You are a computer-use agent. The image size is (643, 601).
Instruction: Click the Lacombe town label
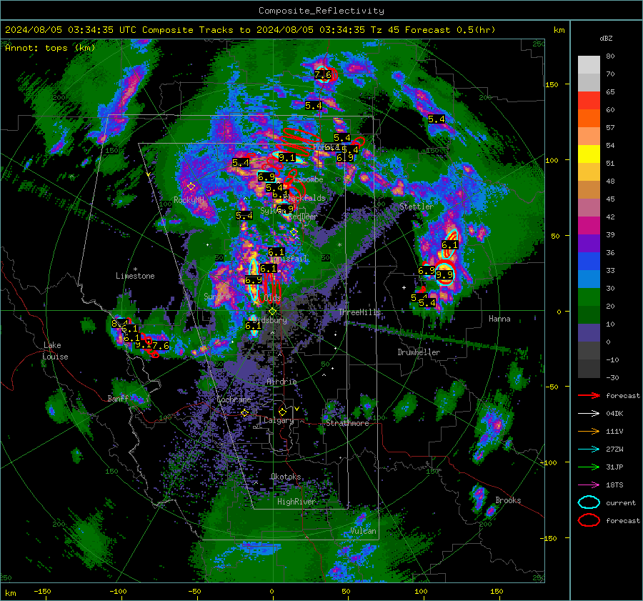tap(308, 179)
